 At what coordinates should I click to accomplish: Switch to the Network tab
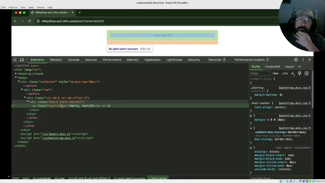pos(56,60)
